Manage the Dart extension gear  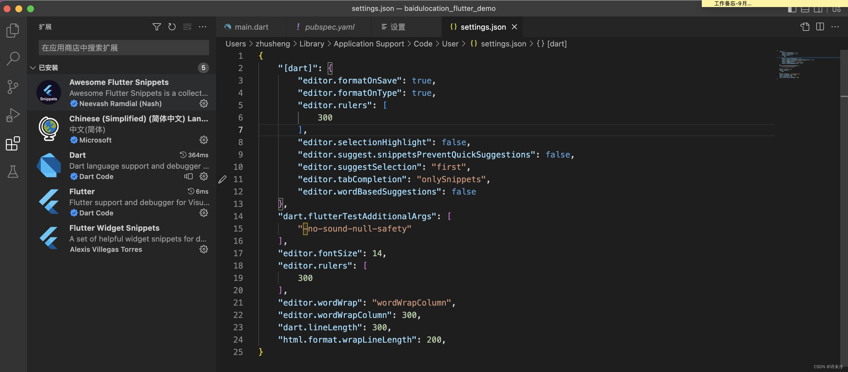[204, 176]
